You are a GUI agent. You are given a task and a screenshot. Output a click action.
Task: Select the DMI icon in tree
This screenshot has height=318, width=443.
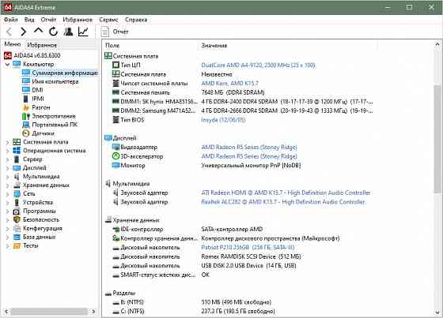pos(26,90)
